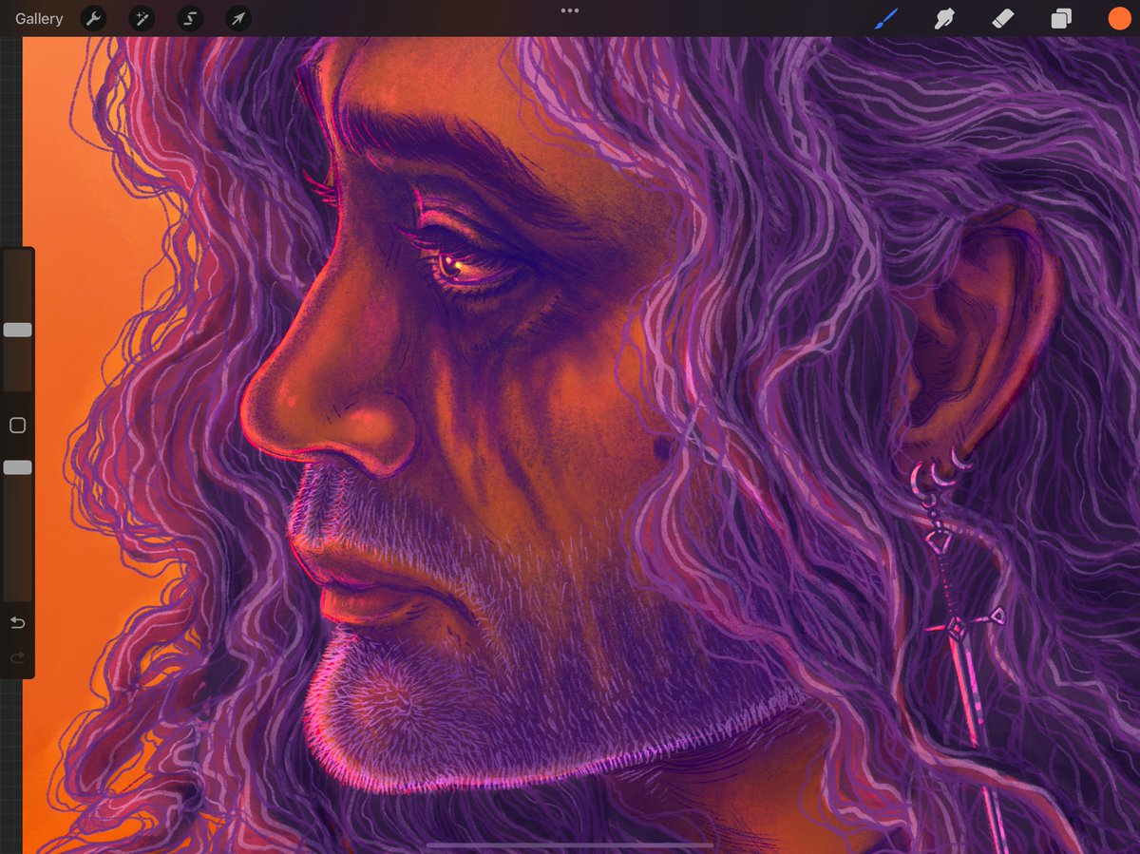Redo the last undone stroke
This screenshot has width=1140, height=854.
(17, 657)
